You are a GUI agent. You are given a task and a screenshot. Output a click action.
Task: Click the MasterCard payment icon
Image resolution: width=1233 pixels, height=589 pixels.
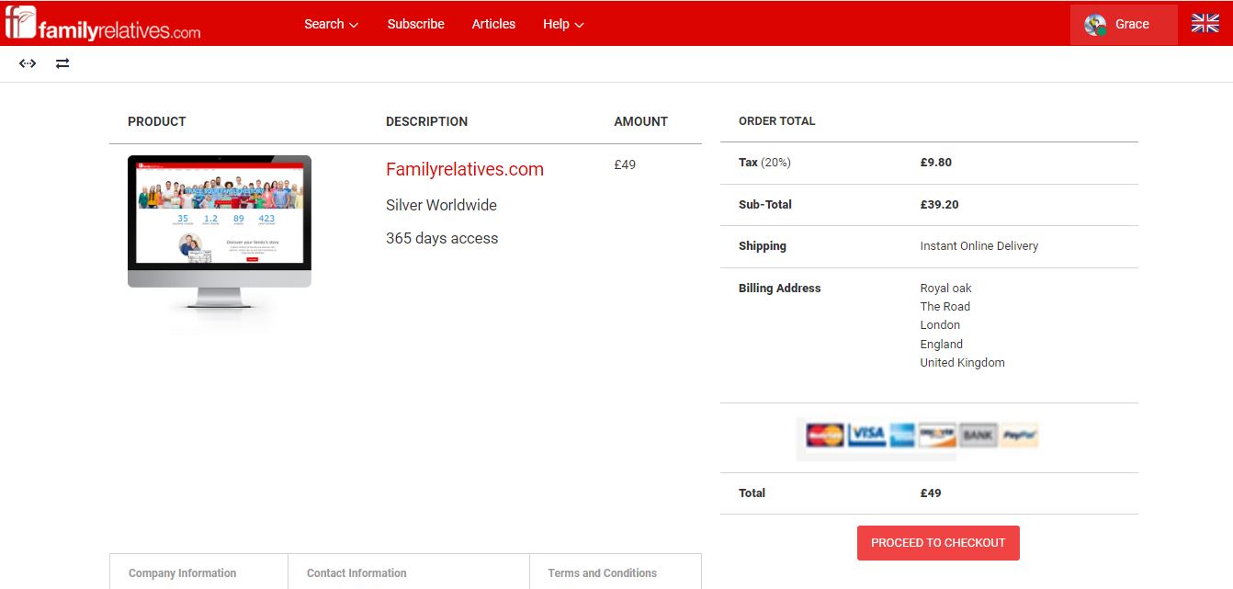click(825, 435)
